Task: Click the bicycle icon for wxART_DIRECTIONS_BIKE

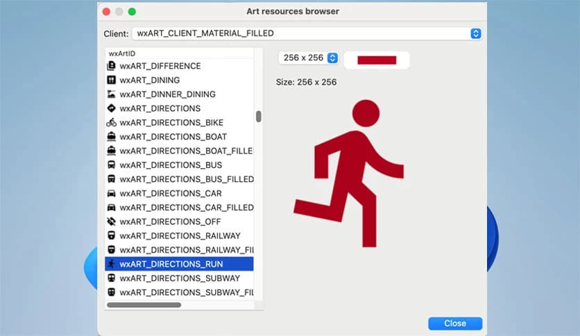Action: (x=111, y=122)
